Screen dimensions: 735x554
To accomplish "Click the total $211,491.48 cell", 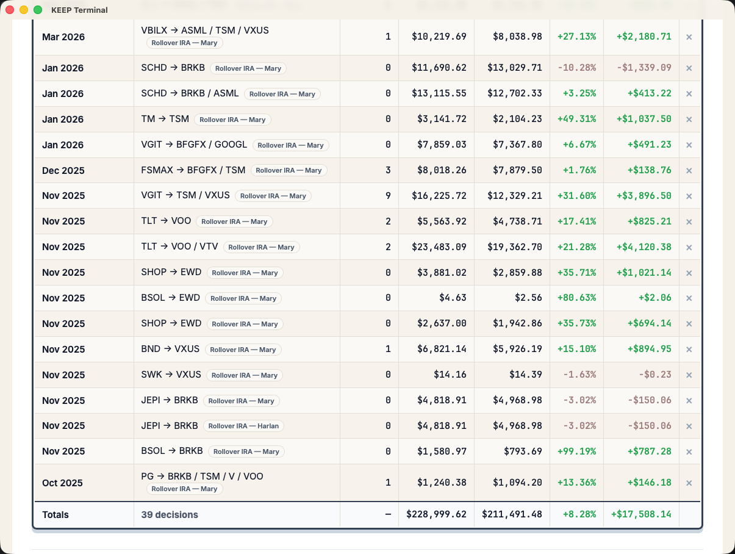I will 512,514.
